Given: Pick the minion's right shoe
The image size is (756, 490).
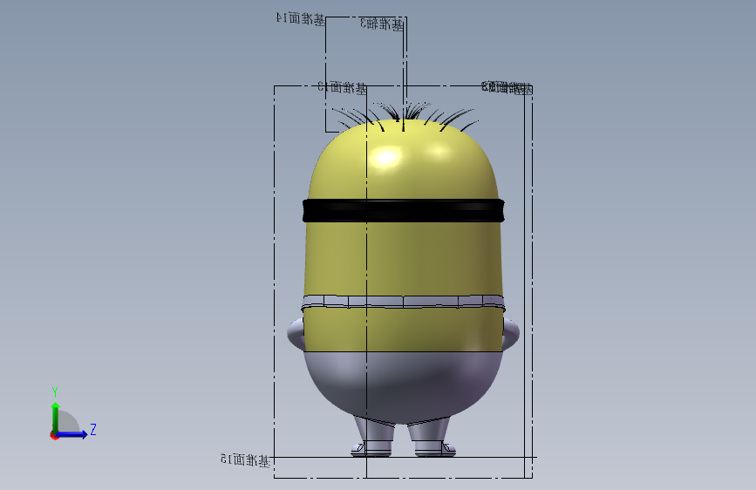Looking at the screenshot, I should 435,450.
